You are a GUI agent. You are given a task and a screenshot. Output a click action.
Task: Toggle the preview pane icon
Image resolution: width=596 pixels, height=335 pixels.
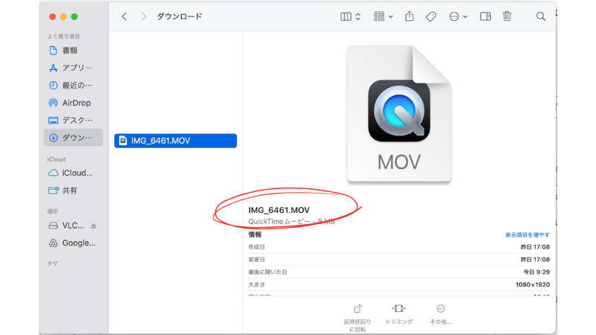click(486, 16)
